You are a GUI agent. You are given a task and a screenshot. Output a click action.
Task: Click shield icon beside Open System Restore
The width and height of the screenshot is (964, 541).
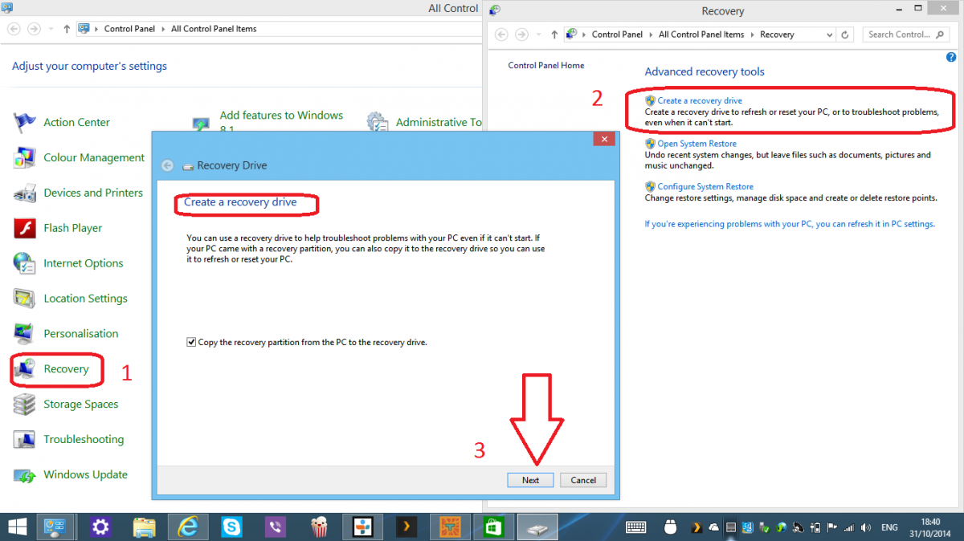(x=651, y=144)
